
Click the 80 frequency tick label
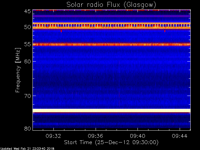coord(27,128)
